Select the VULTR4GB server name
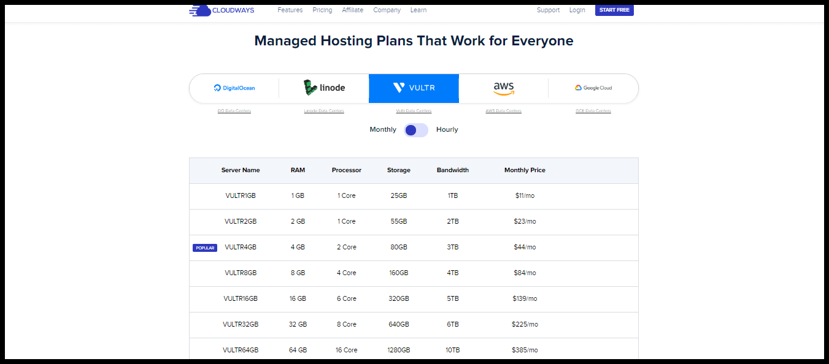This screenshot has width=829, height=364. [241, 248]
